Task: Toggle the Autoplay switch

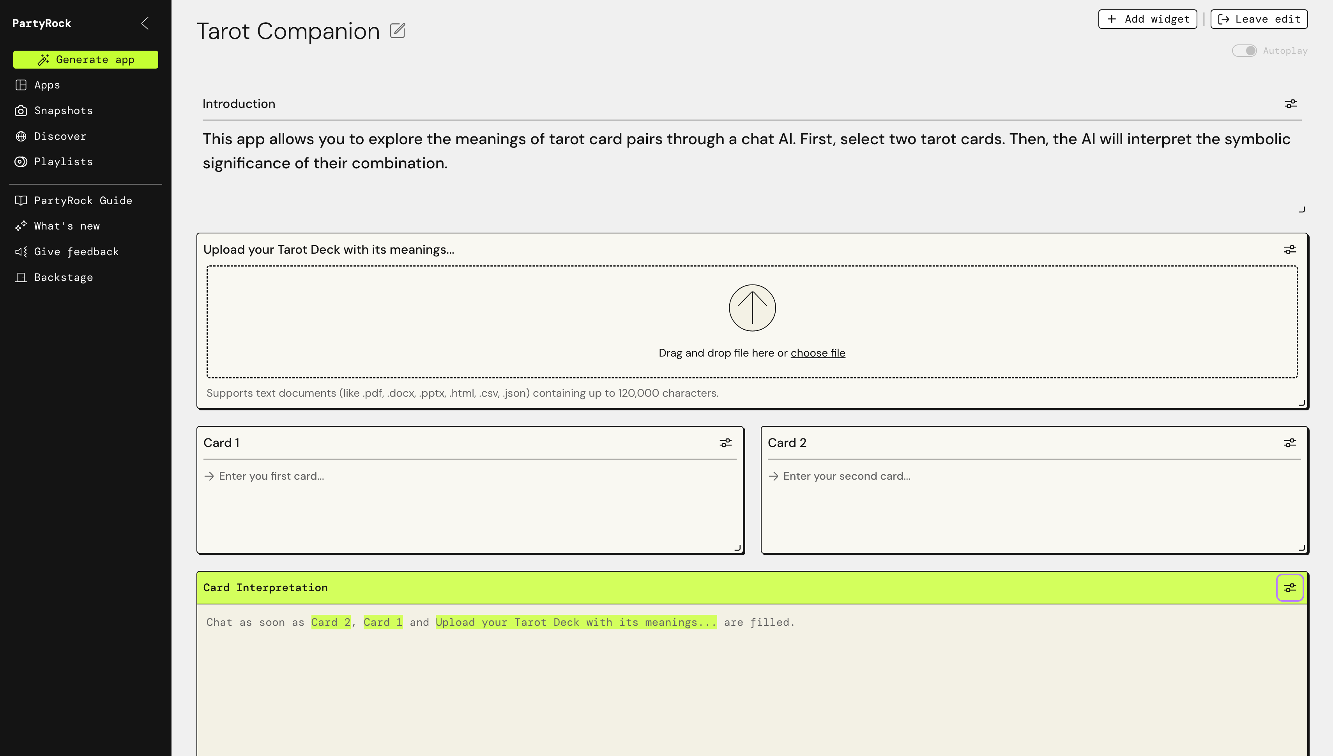Action: tap(1244, 51)
